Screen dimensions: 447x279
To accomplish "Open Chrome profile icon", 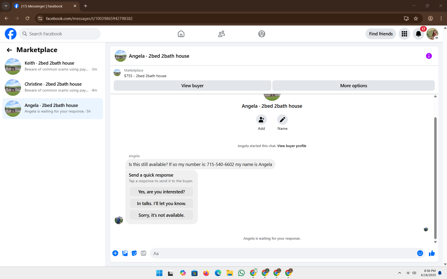I will (430, 18).
